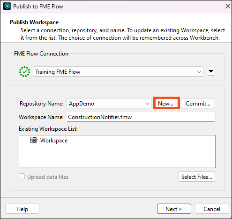
Task: Close the Publish to FME Flow dialog
Action: [x=228, y=6]
